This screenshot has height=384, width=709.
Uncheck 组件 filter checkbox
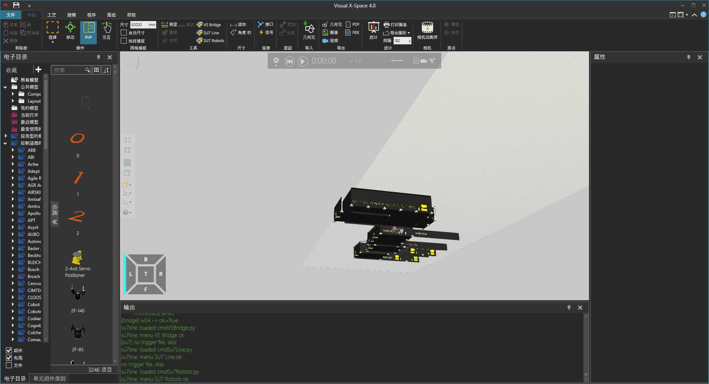[x=9, y=350]
